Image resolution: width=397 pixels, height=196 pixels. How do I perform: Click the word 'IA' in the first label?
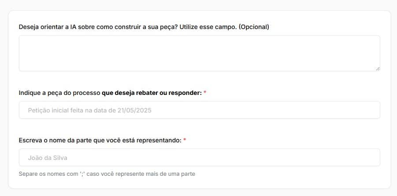pos(74,27)
